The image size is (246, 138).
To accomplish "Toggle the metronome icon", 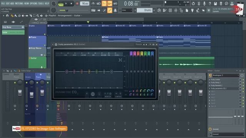I will pyautogui.click(x=93, y=3).
